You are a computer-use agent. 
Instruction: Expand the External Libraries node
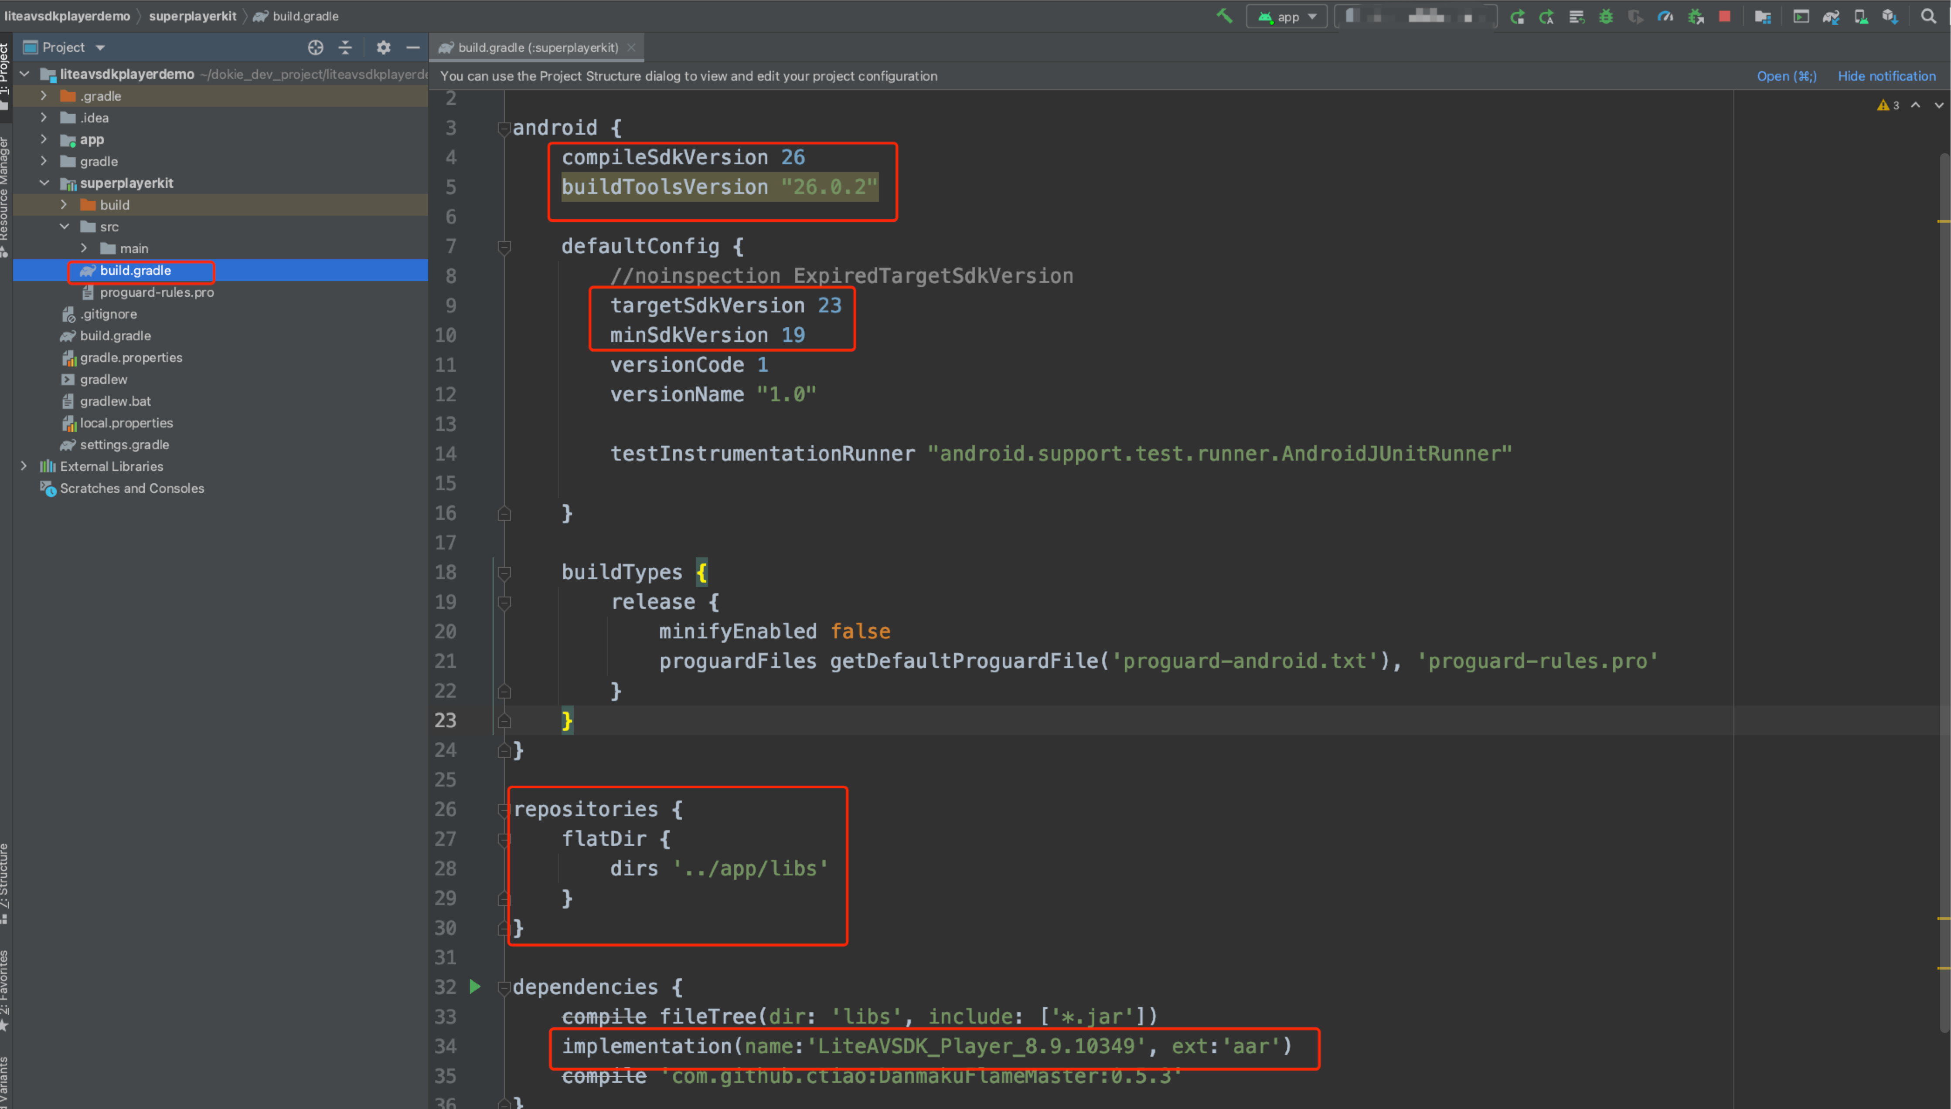(x=24, y=466)
